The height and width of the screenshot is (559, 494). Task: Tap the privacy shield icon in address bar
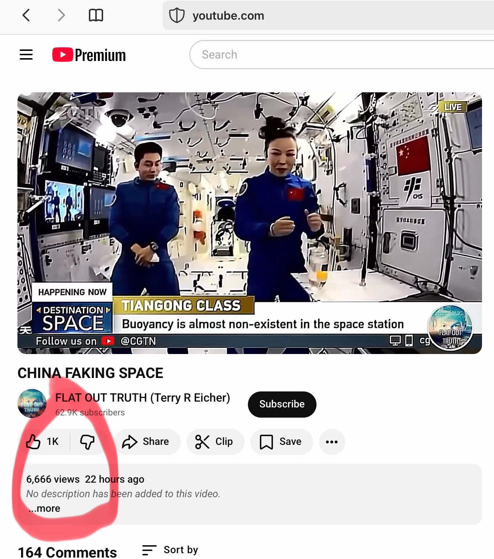pyautogui.click(x=177, y=15)
